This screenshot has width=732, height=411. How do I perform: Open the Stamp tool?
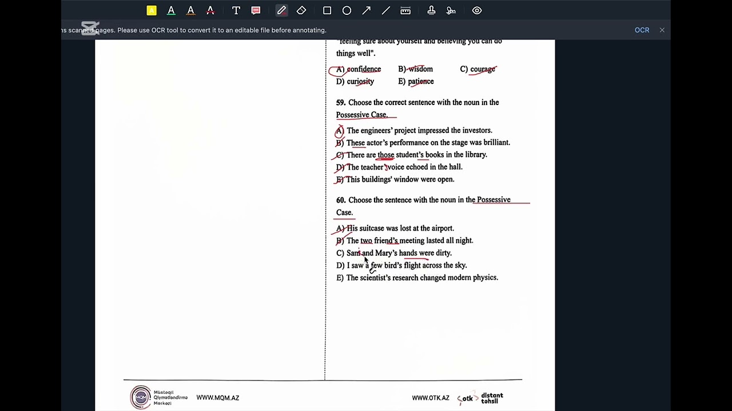(431, 10)
